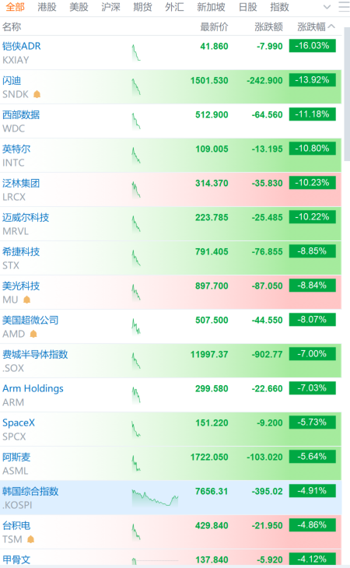This screenshot has height=568, width=350.
Task: Click the -7.00% badge for .SOX
Action: [x=313, y=354]
